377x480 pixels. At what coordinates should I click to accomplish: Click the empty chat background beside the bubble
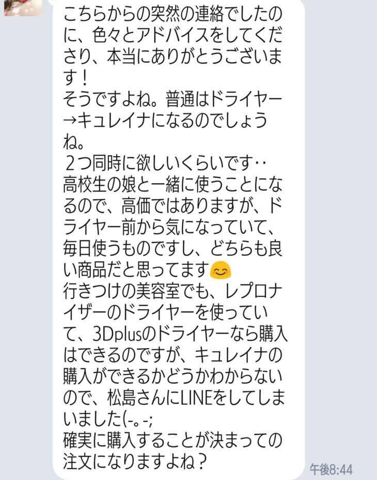[x=339, y=214]
